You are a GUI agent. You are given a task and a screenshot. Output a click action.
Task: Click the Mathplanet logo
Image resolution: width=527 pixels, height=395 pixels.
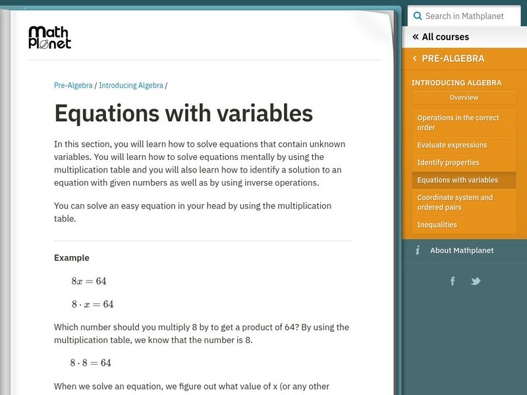click(x=49, y=38)
